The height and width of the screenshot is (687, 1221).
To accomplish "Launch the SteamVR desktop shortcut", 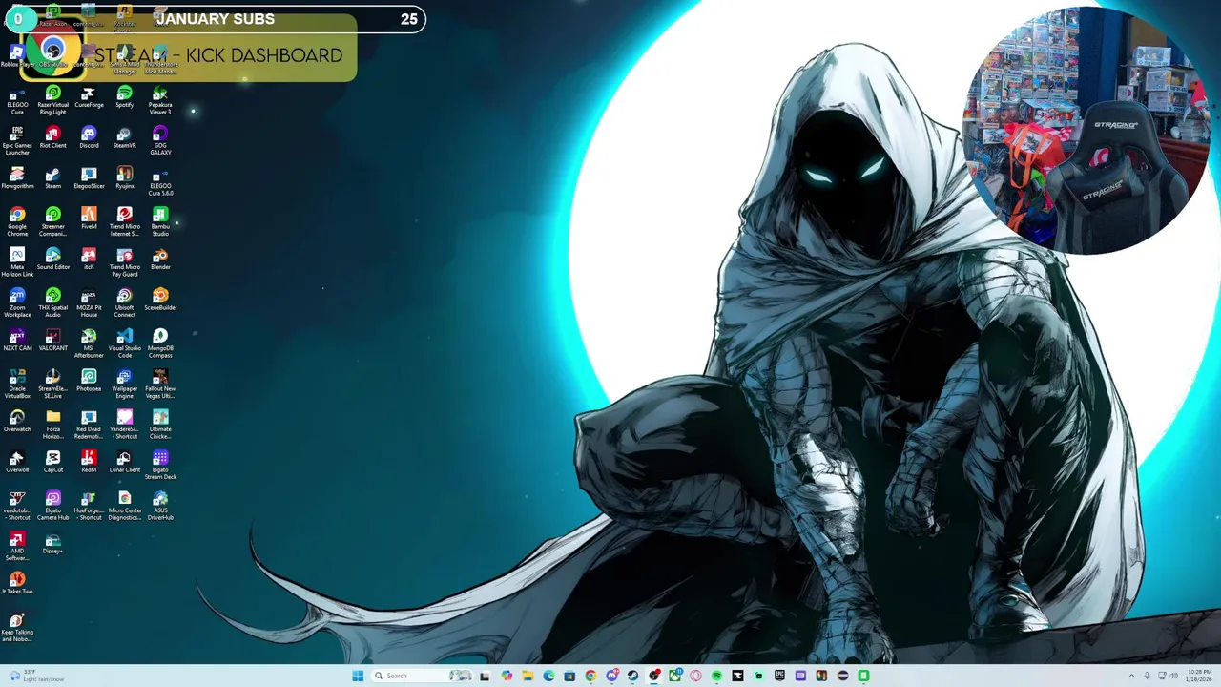I will [x=124, y=137].
